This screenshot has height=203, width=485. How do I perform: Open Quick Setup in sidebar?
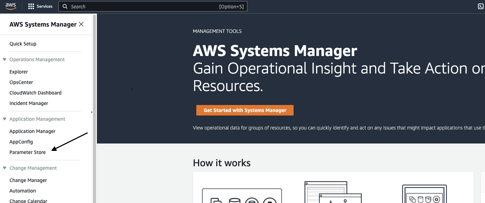pos(23,44)
